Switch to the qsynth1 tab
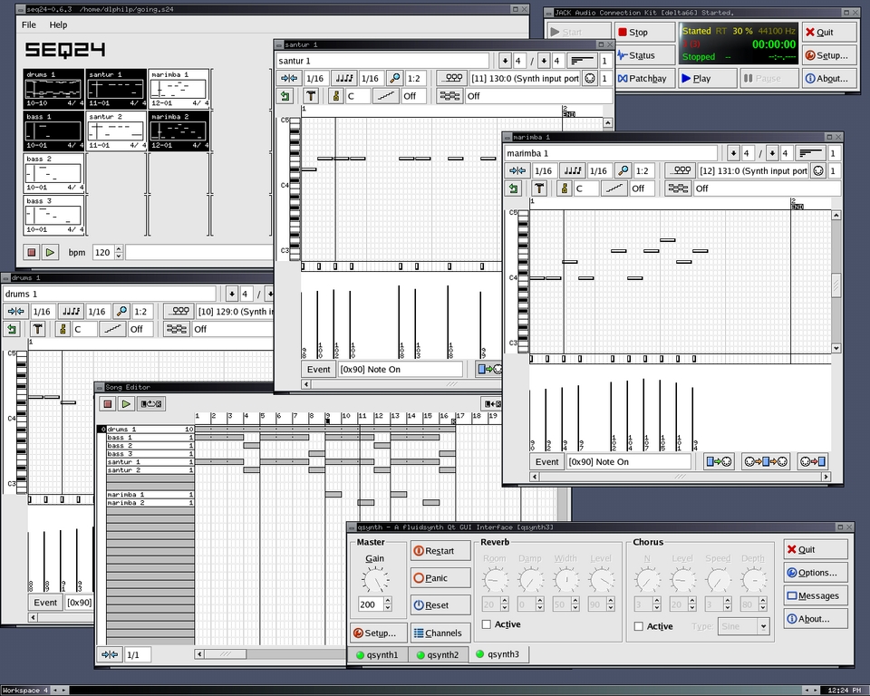The height and width of the screenshot is (696, 870). pyautogui.click(x=376, y=654)
